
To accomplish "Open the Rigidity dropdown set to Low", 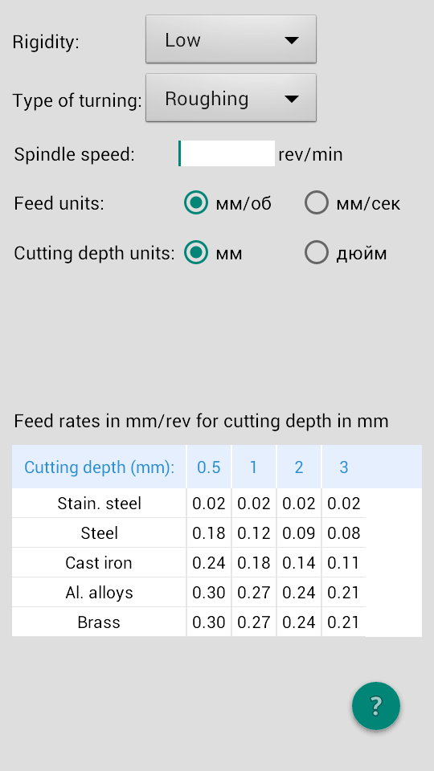I will click(x=231, y=39).
